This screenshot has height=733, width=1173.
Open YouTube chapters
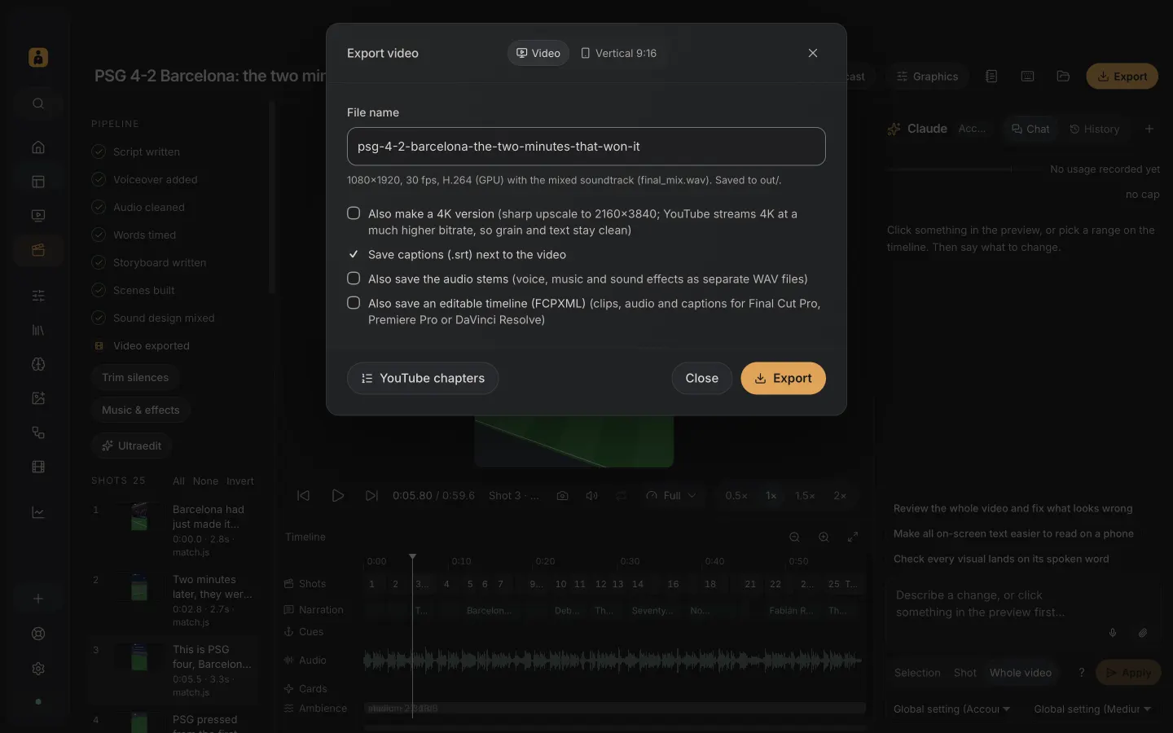(423, 378)
